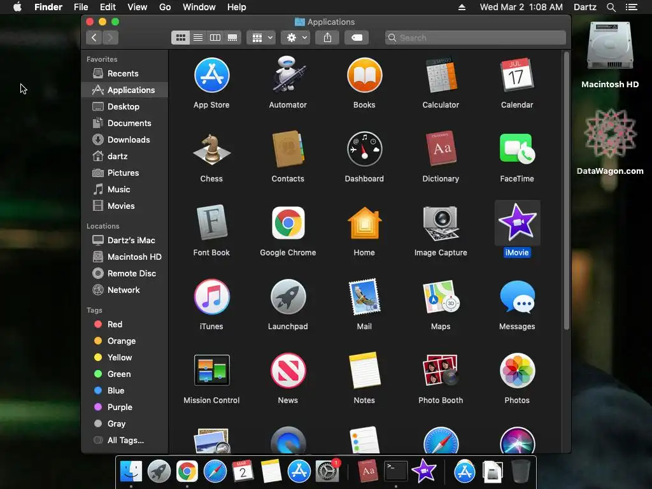Click the Finder search field

click(x=475, y=38)
